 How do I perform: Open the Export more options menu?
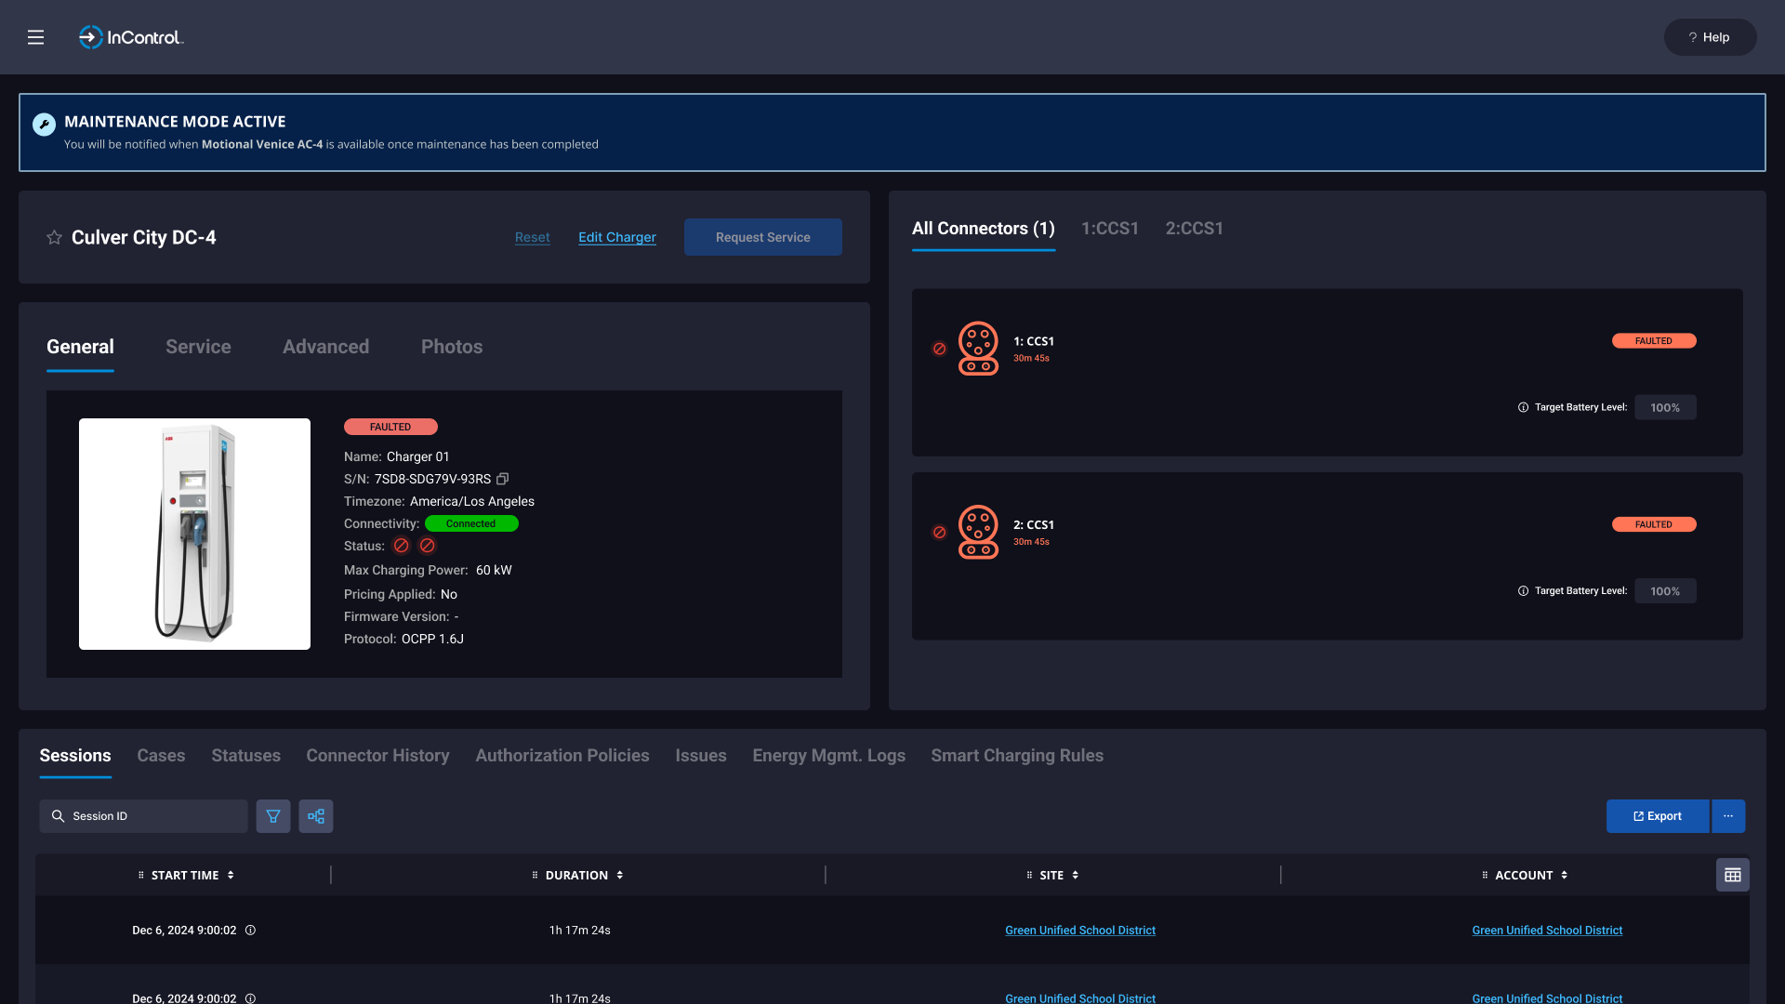click(x=1728, y=816)
